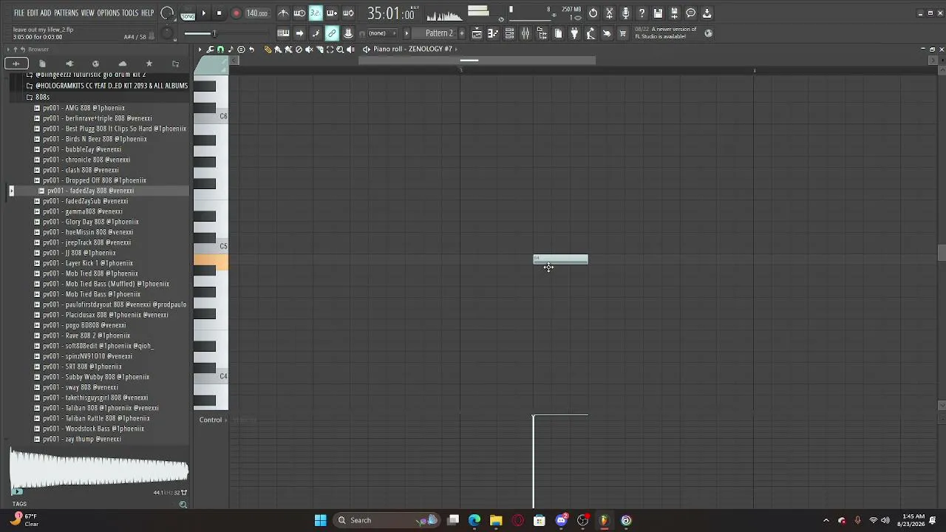
Task: Click the render/export audio icon
Action: pos(675,13)
